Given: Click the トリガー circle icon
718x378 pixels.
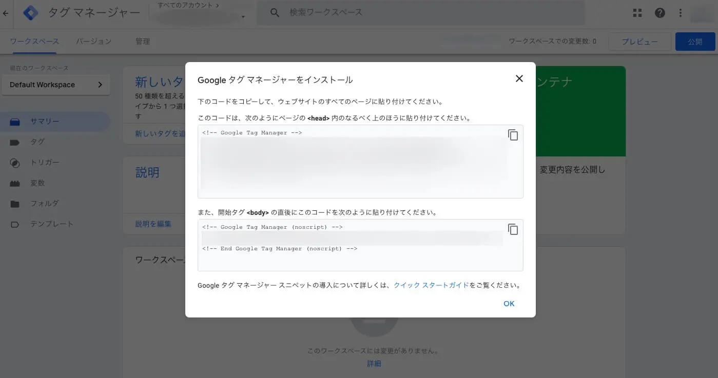Looking at the screenshot, I should point(15,163).
